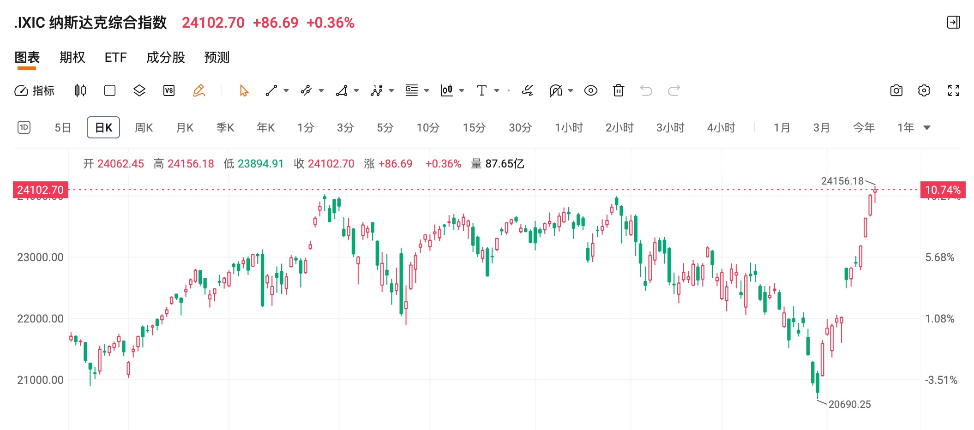This screenshot has width=974, height=430.
Task: Delete drawings with the trash icon
Action: (x=619, y=90)
